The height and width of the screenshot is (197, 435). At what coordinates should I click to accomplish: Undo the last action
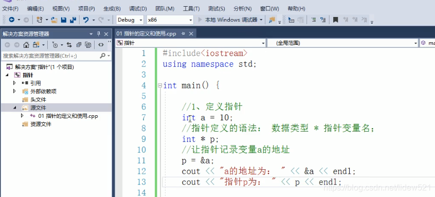pyautogui.click(x=86, y=20)
